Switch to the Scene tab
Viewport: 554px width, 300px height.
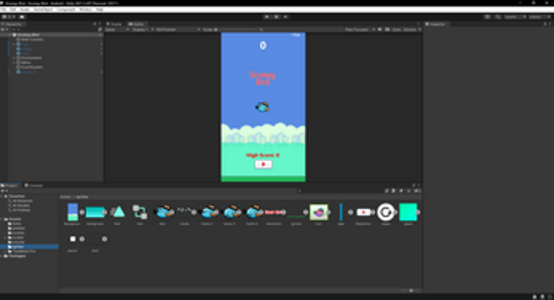tap(114, 24)
